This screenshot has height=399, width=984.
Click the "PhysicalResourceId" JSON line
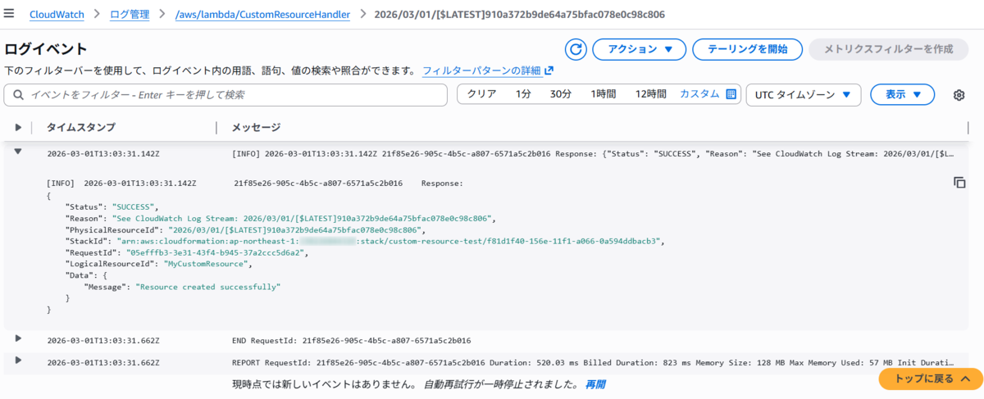tap(244, 229)
